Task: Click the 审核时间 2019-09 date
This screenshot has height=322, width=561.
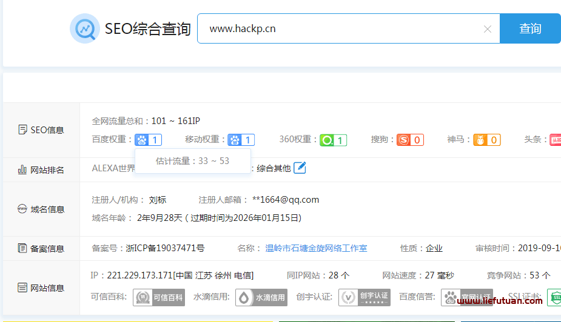Action: click(540, 248)
